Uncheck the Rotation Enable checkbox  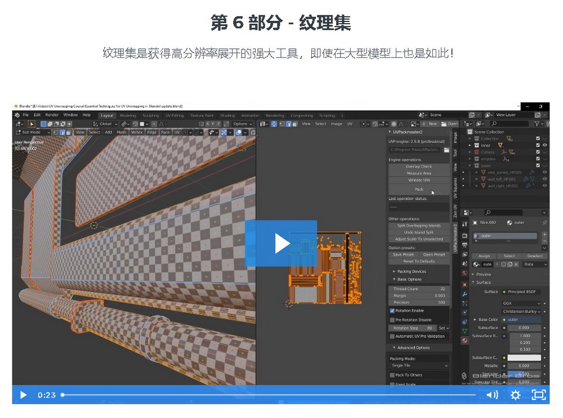point(392,311)
